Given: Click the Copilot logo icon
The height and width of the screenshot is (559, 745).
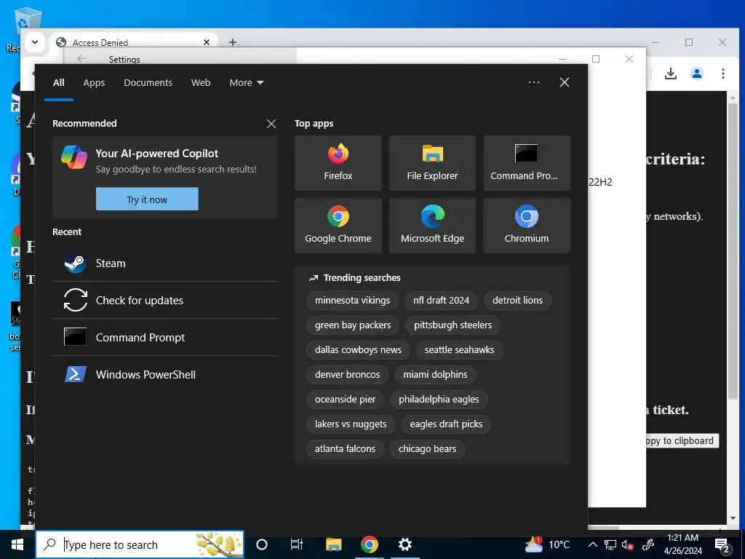Looking at the screenshot, I should point(74,157).
